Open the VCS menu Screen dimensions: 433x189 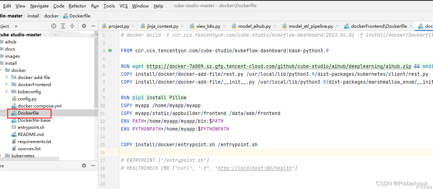tap(123, 6)
